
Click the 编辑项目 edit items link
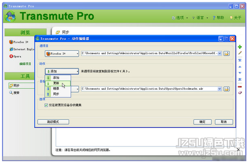coord(25,64)
